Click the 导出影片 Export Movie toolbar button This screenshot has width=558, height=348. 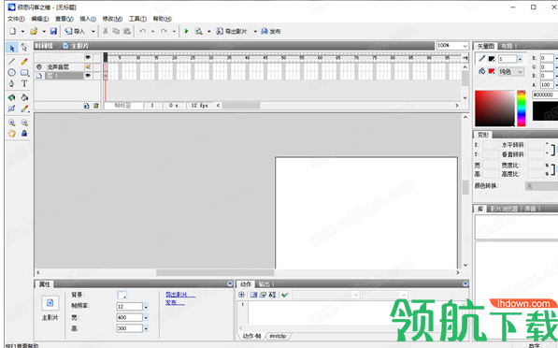pyautogui.click(x=231, y=32)
